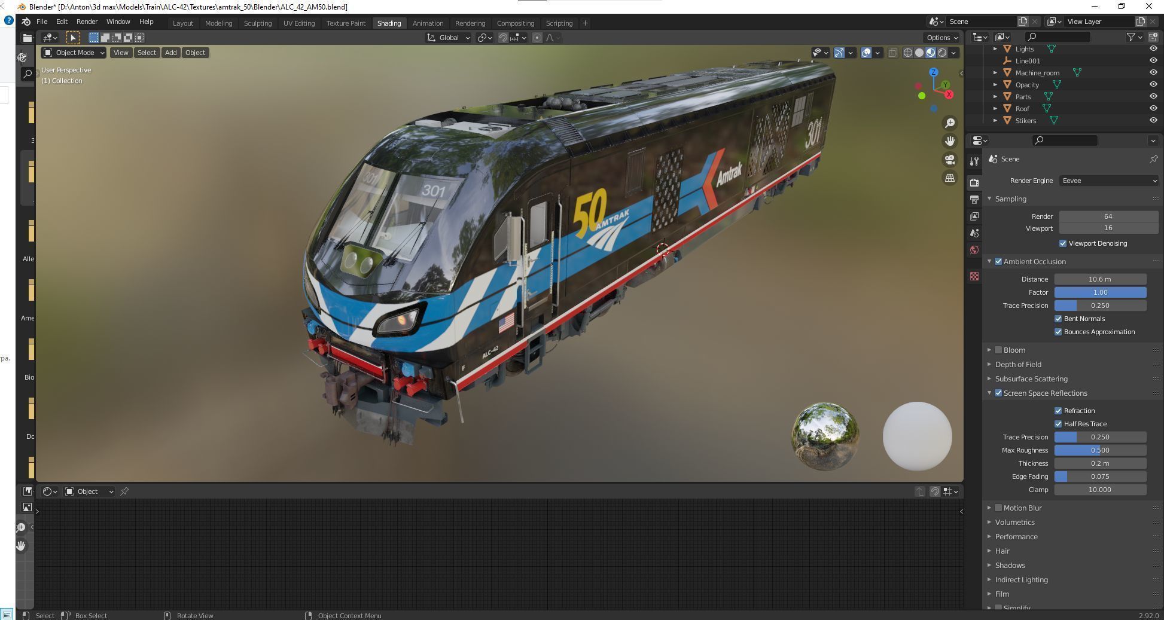Switch to Material Preview shading
The height and width of the screenshot is (620, 1164).
click(x=931, y=53)
